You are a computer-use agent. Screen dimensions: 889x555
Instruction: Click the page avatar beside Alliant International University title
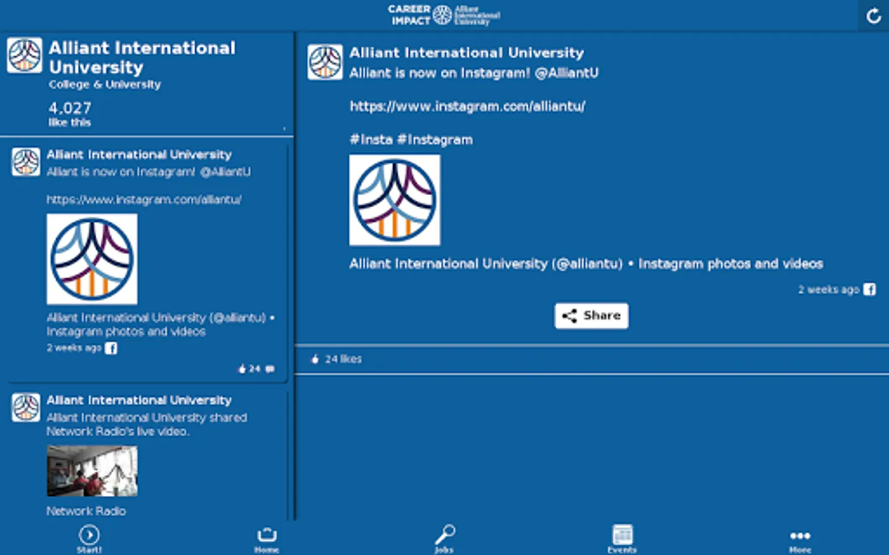25,55
